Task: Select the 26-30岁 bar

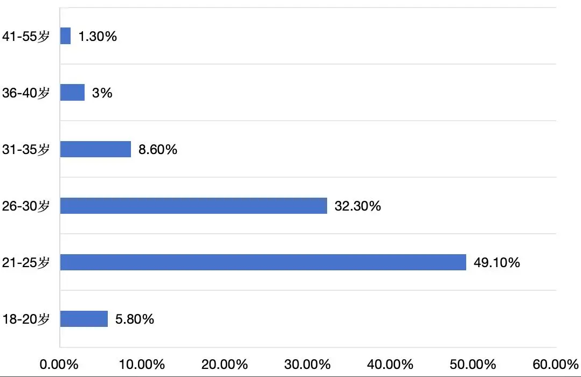Action: (193, 206)
